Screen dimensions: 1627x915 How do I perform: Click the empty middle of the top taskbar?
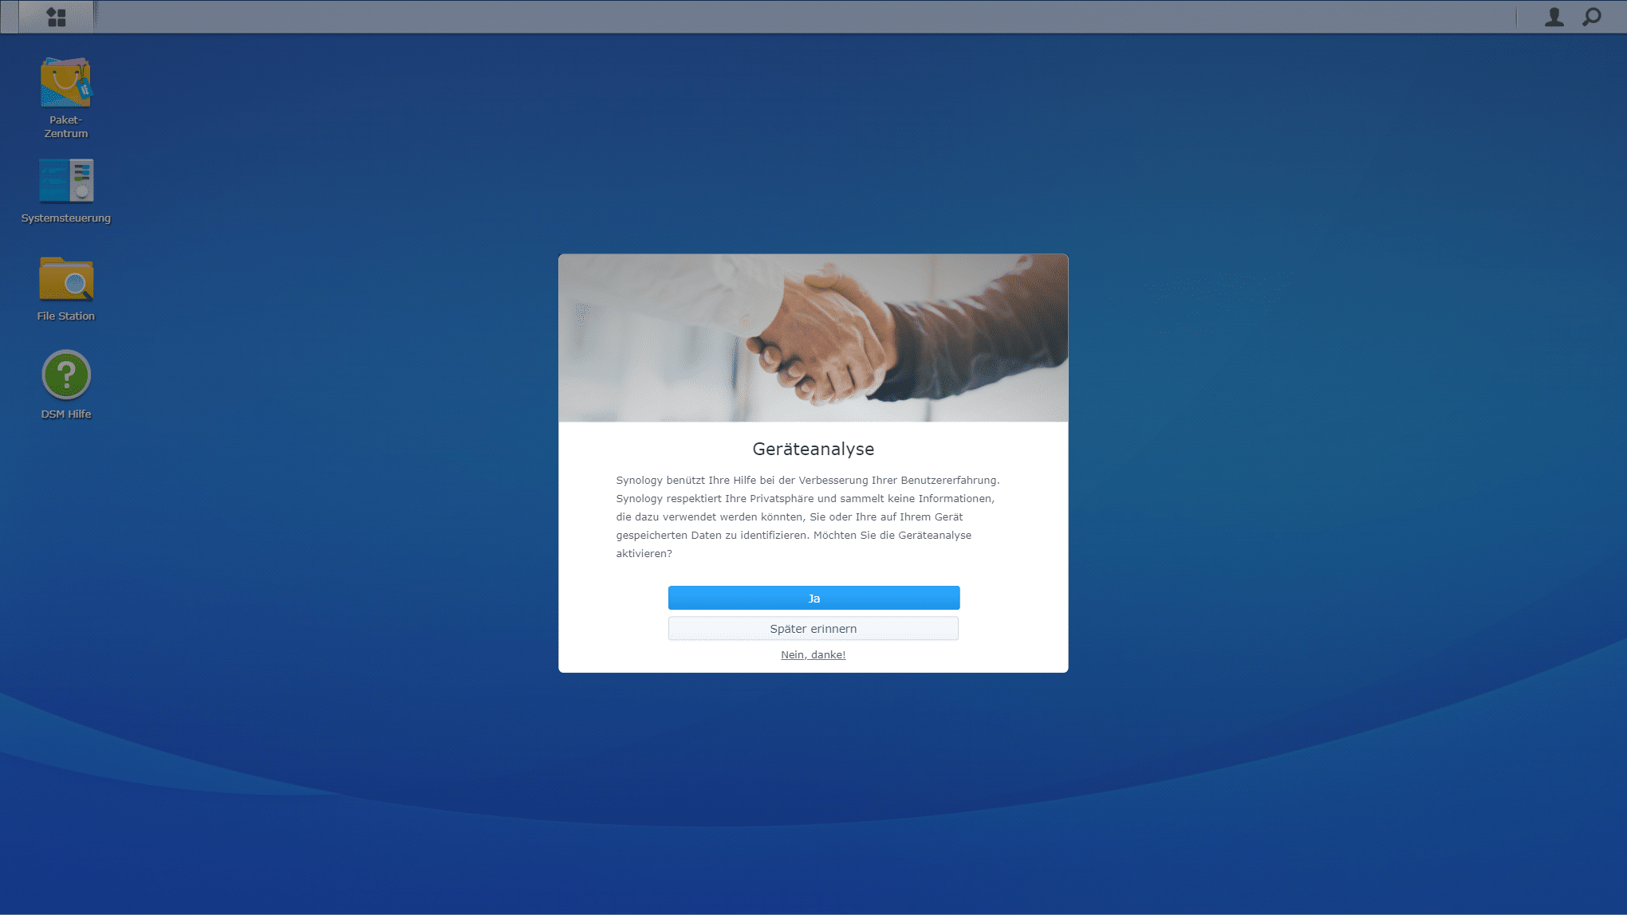click(798, 17)
